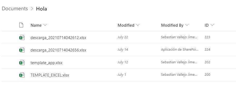Open descarga_20210714042656.xlsx file

58,50
